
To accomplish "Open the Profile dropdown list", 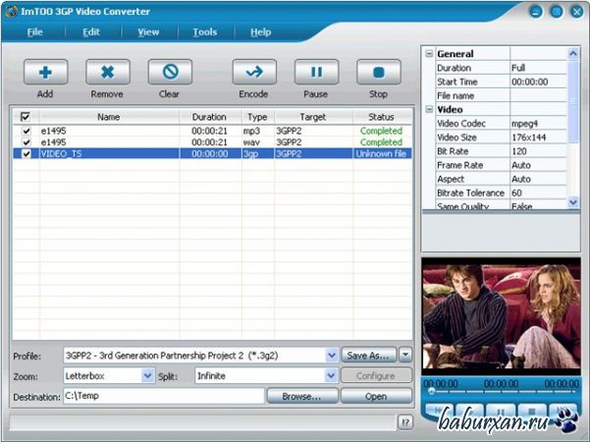I will pos(331,355).
